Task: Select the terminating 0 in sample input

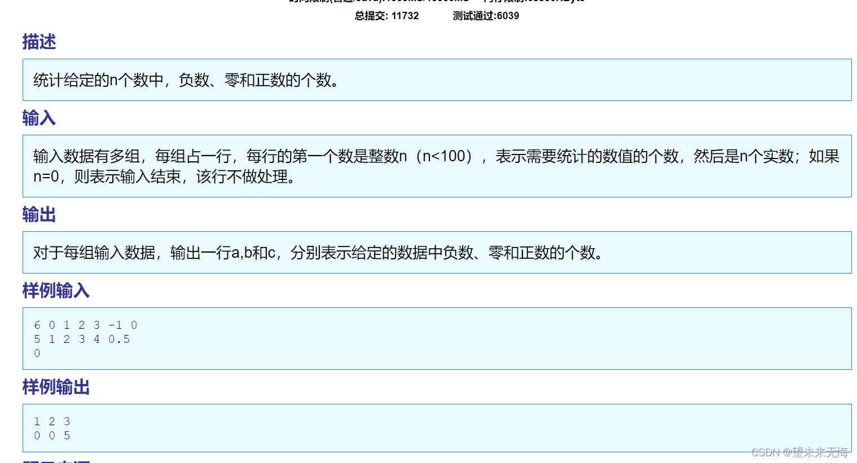Action: pos(37,353)
